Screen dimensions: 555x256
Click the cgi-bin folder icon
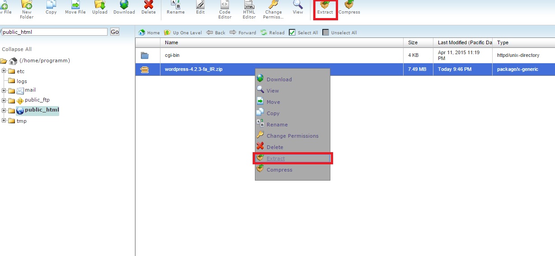[145, 56]
